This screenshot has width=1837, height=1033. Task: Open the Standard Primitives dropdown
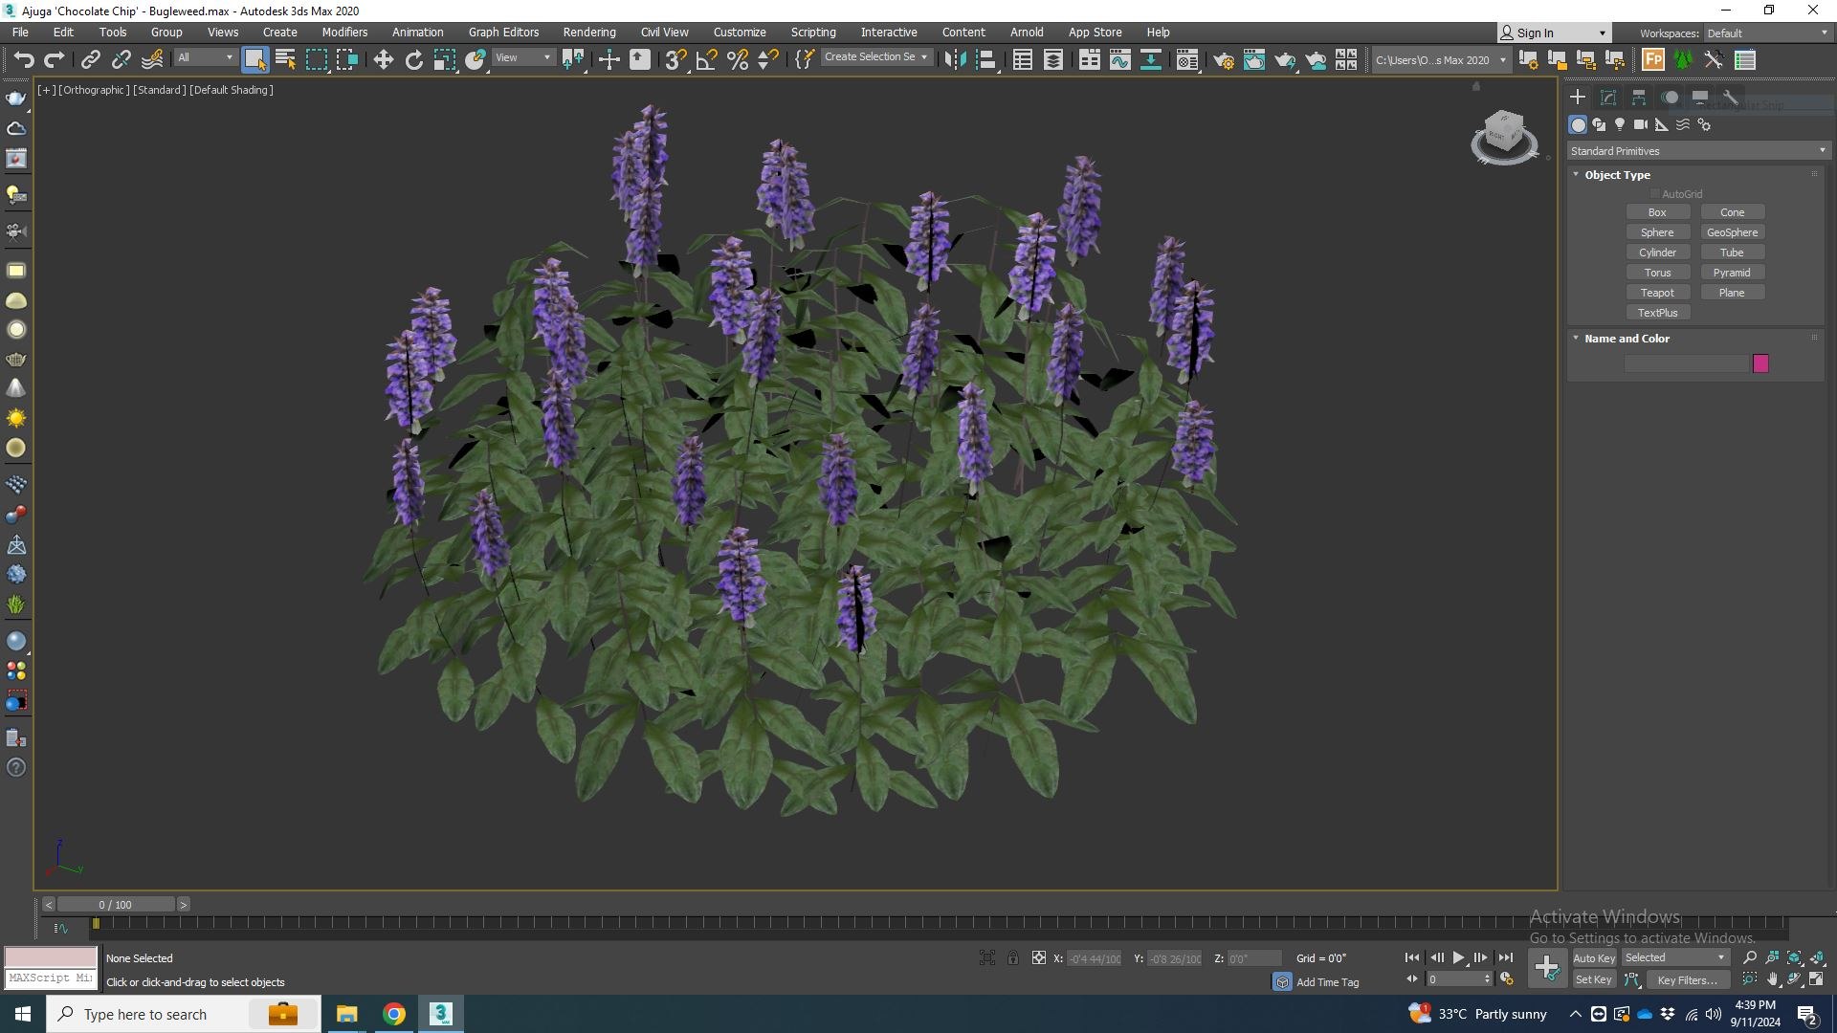pyautogui.click(x=1698, y=151)
